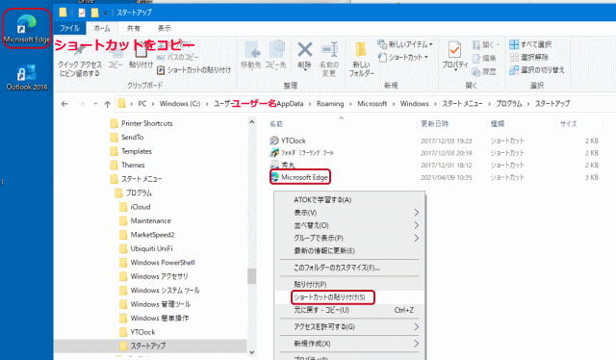Open the ribbon ショートカット dropdown
Screen dimensions: 616x360
(x=402, y=58)
